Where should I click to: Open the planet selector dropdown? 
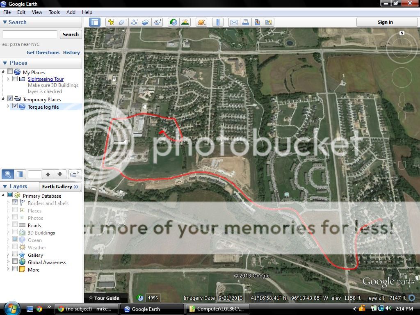point(201,22)
